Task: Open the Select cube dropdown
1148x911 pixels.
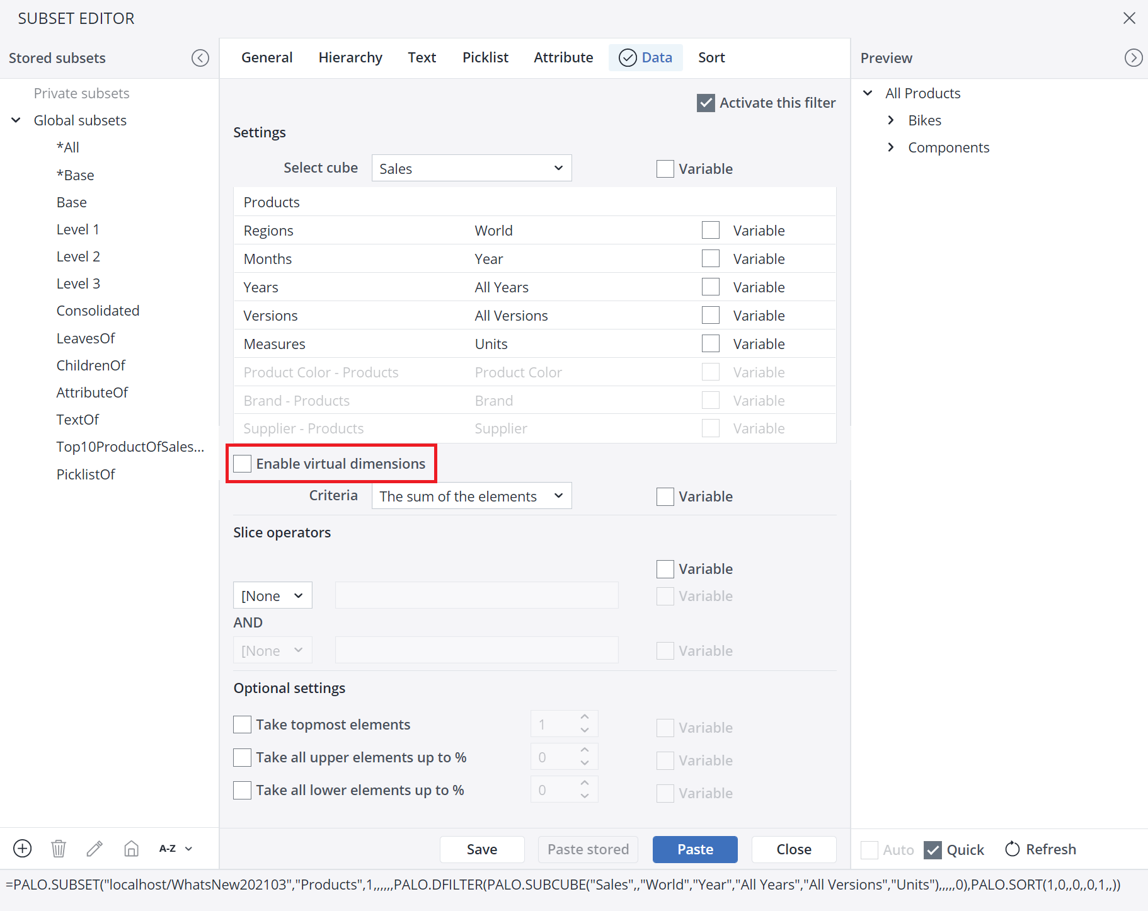Action: pos(472,168)
